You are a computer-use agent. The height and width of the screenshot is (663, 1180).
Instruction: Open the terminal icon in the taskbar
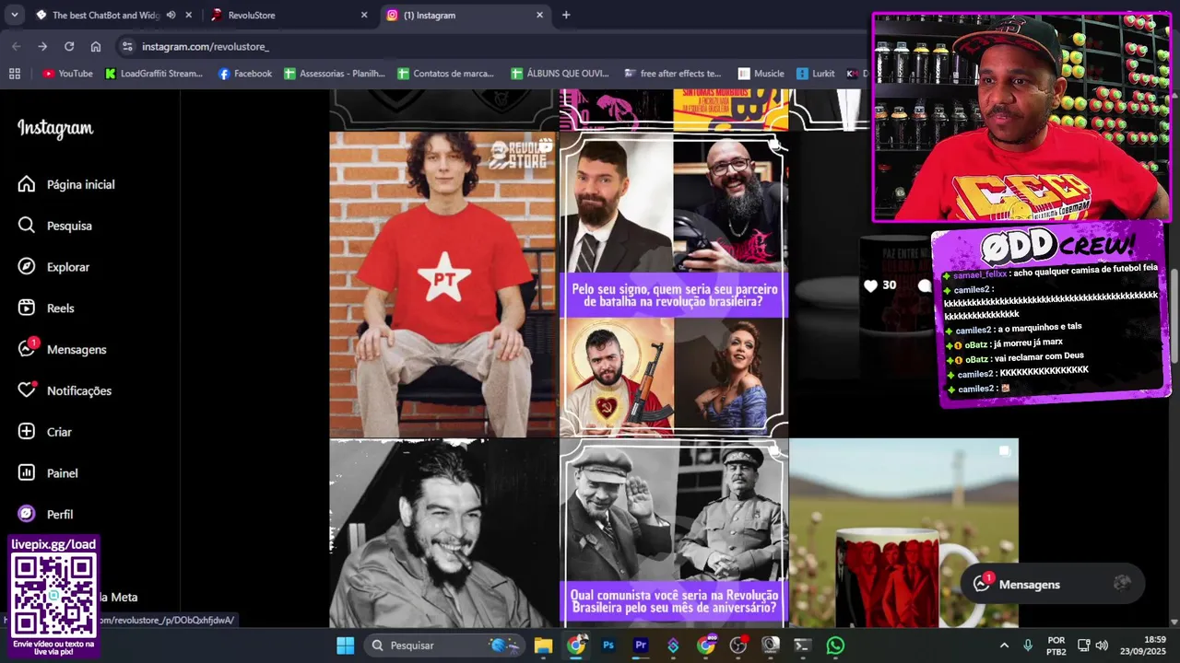[803, 646]
